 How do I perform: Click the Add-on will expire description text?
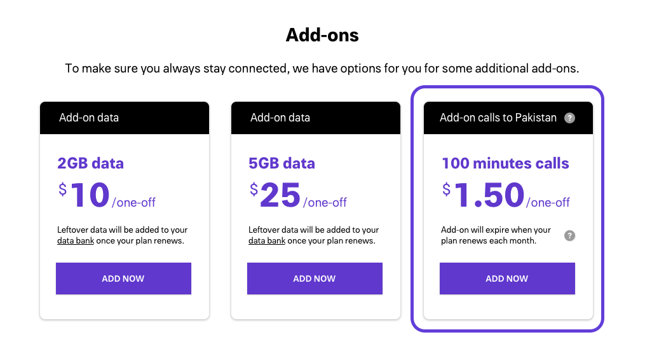(x=496, y=235)
